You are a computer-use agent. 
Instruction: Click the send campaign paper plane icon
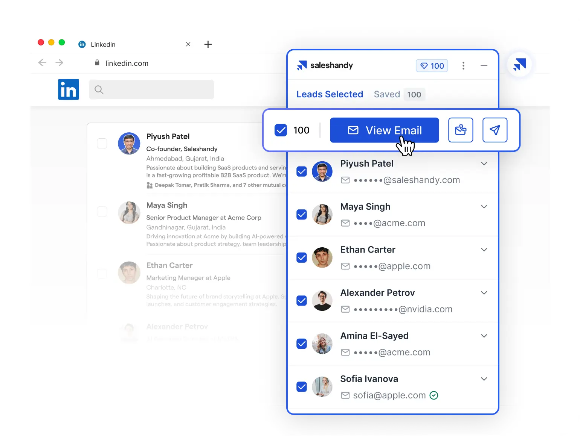click(495, 130)
